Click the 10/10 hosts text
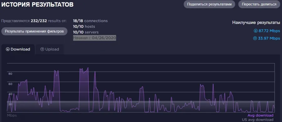 84,27
